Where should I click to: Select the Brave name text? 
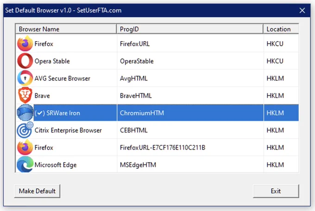(42, 96)
